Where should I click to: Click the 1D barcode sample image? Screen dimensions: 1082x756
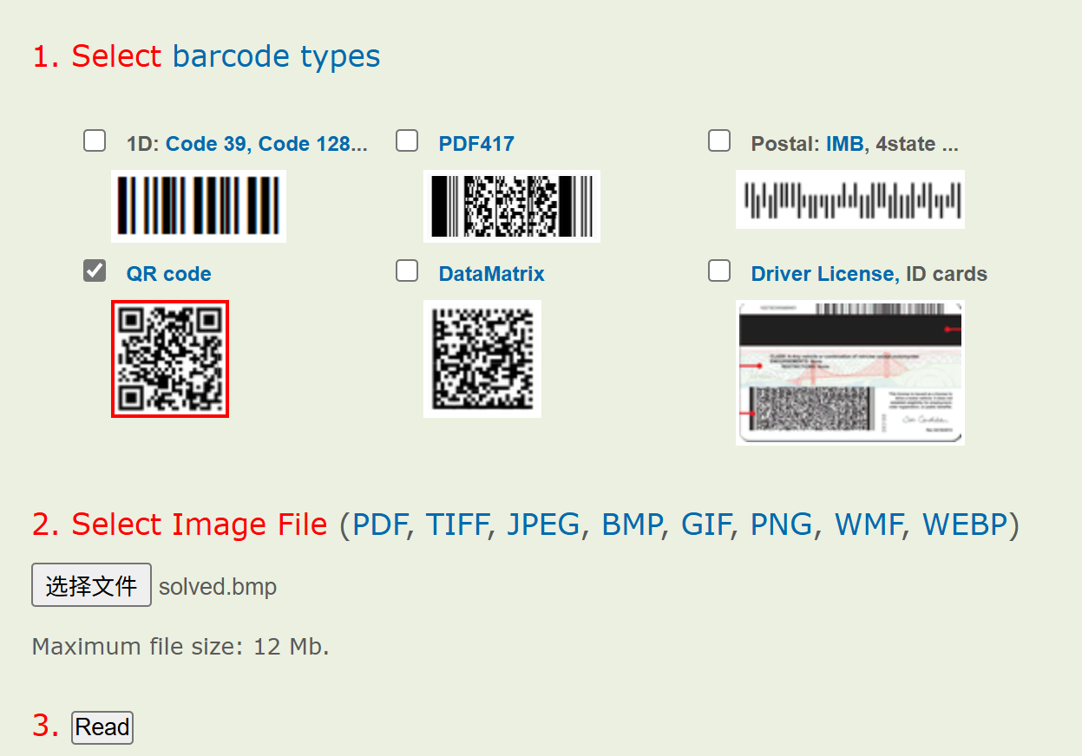199,205
